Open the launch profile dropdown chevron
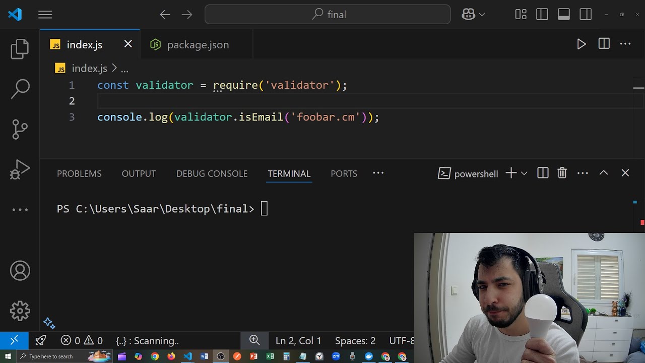This screenshot has width=645, height=363. (x=524, y=173)
